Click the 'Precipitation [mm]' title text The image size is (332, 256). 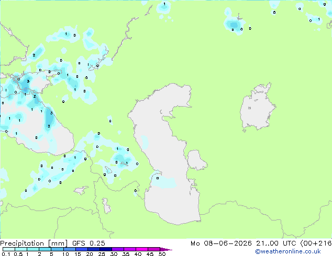pos(34,243)
